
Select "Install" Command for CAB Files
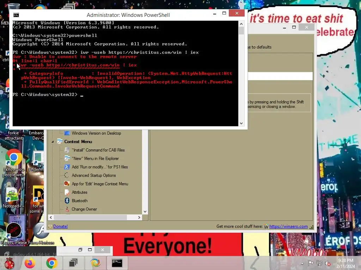point(98,150)
